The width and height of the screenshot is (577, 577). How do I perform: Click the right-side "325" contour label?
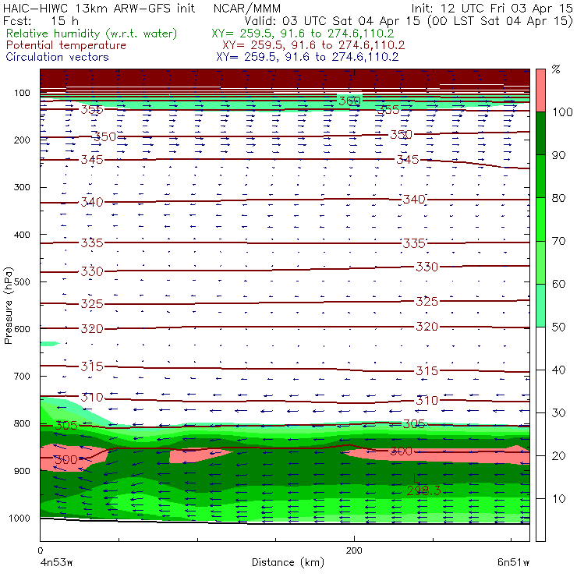click(x=427, y=302)
